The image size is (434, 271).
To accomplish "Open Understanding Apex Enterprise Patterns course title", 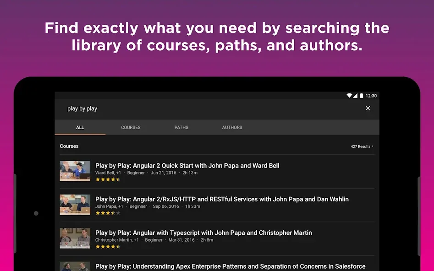I will click(230, 266).
